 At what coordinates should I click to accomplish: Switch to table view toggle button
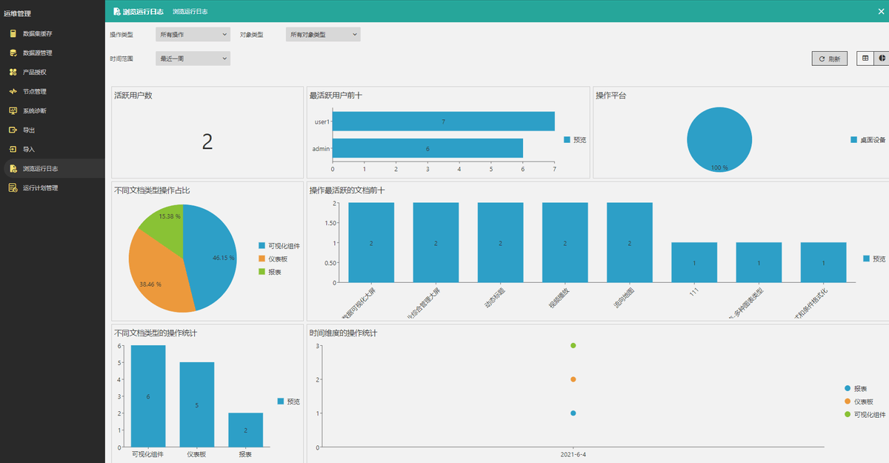865,59
